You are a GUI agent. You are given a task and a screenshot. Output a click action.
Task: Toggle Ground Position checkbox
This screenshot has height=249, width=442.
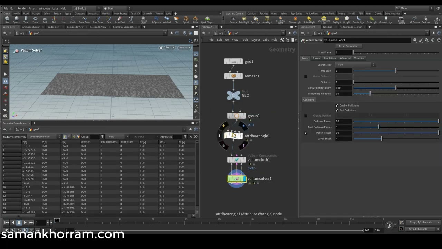tap(305, 116)
